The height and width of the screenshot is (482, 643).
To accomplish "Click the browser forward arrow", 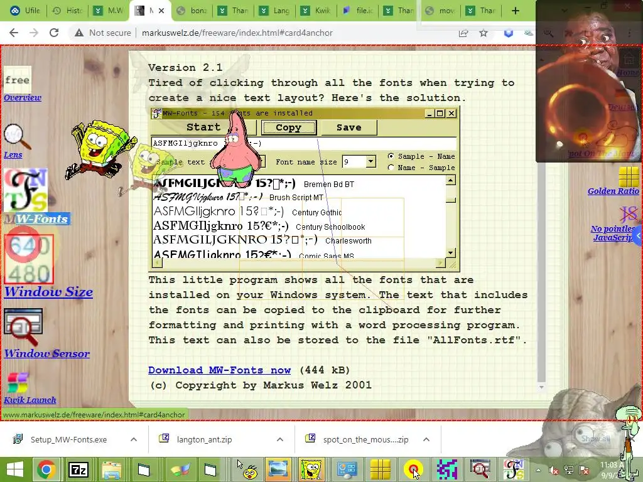I will coord(34,33).
